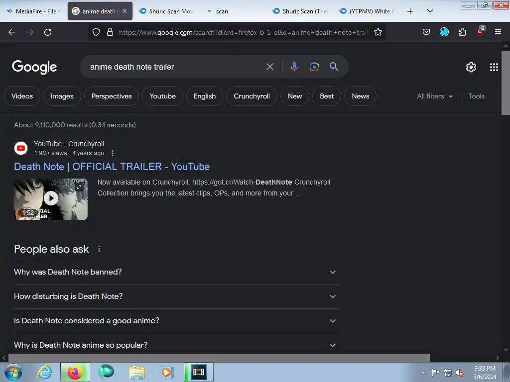510x382 pixels.
Task: Click the YouTube favicon of first result
Action: coord(21,148)
